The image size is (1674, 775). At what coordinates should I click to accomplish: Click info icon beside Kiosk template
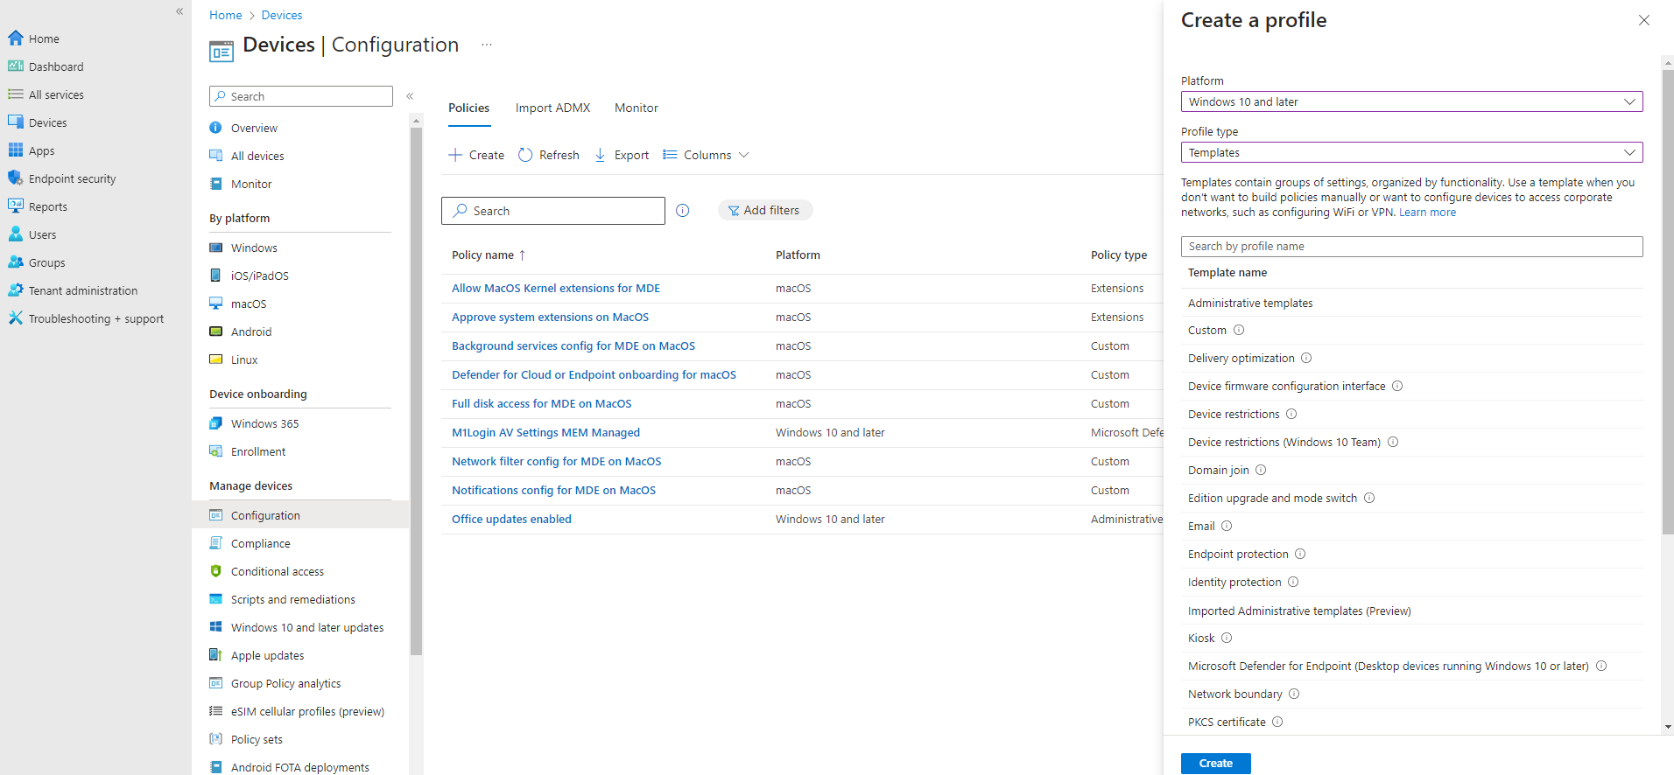[1227, 638]
